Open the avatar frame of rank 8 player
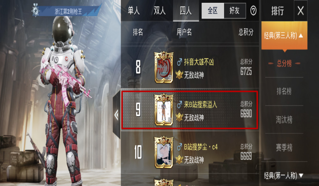The height and width of the screenshot is (186, 319). click(x=164, y=67)
